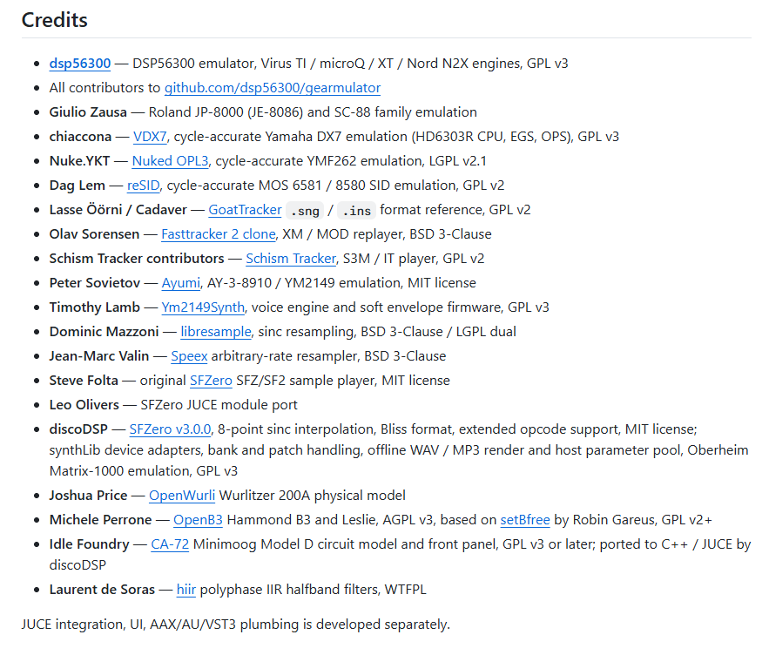Open the CA-72 Minimoog link
This screenshot has height=655, width=769.
[170, 544]
